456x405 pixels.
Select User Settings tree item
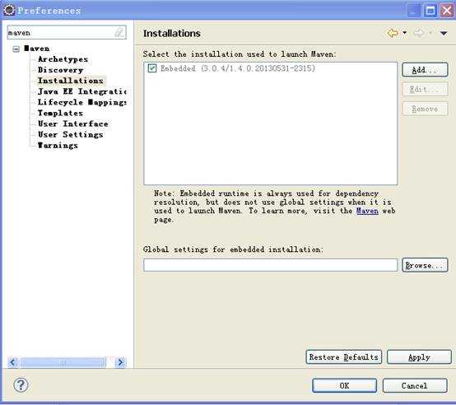coord(71,134)
